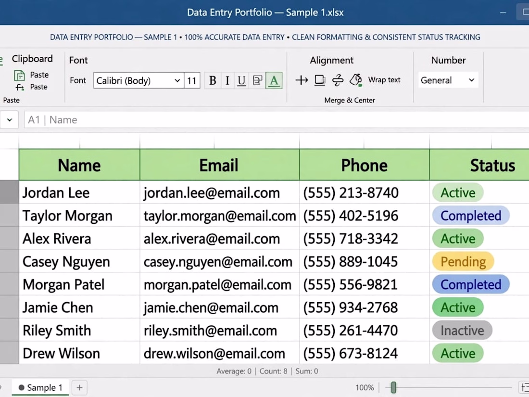Click the horizontal align arrow icon
Screen dimensions: 529x397
pyautogui.click(x=302, y=80)
